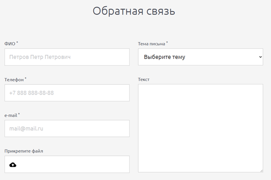The width and height of the screenshot is (271, 180).
Task: Click the cloud upload icon
Action: coord(13,165)
